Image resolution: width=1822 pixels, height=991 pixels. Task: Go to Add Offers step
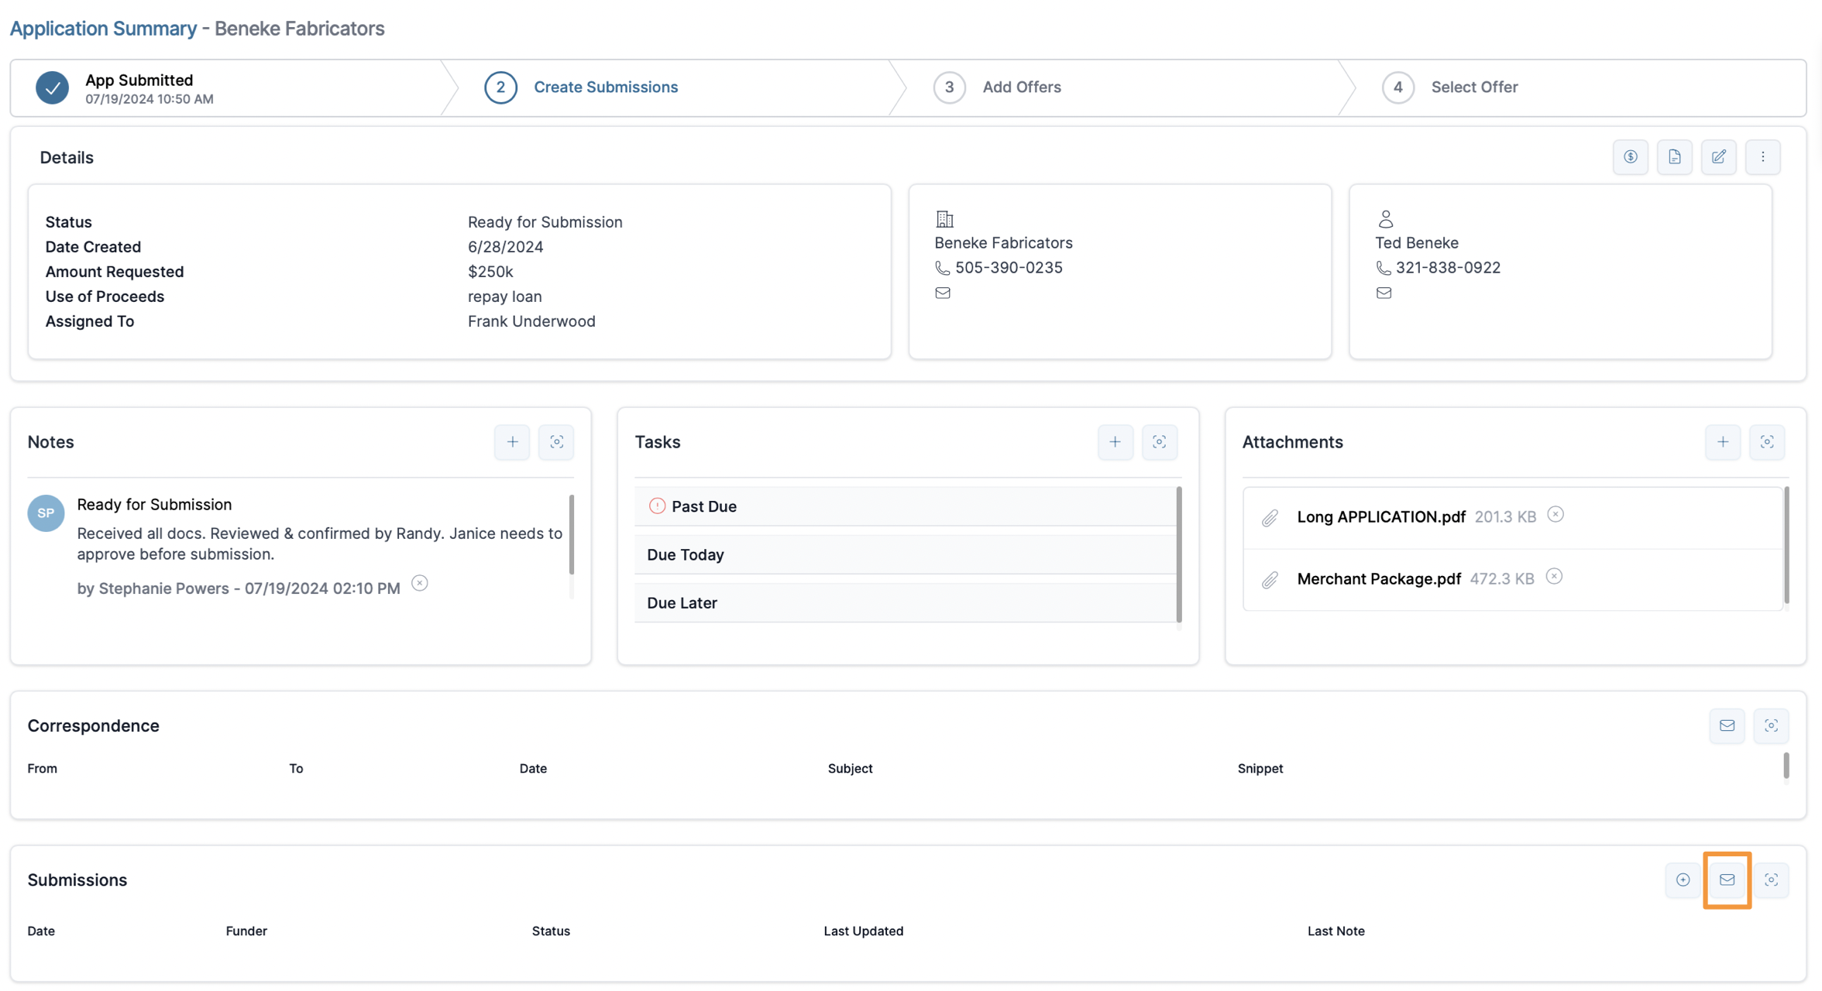coord(1021,87)
